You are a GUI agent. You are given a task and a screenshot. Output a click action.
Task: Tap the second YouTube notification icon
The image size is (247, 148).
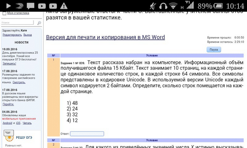tap(53, 6)
